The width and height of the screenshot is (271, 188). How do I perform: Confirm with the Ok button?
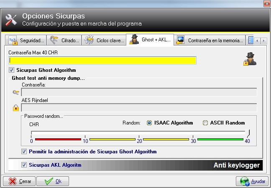[53, 181]
